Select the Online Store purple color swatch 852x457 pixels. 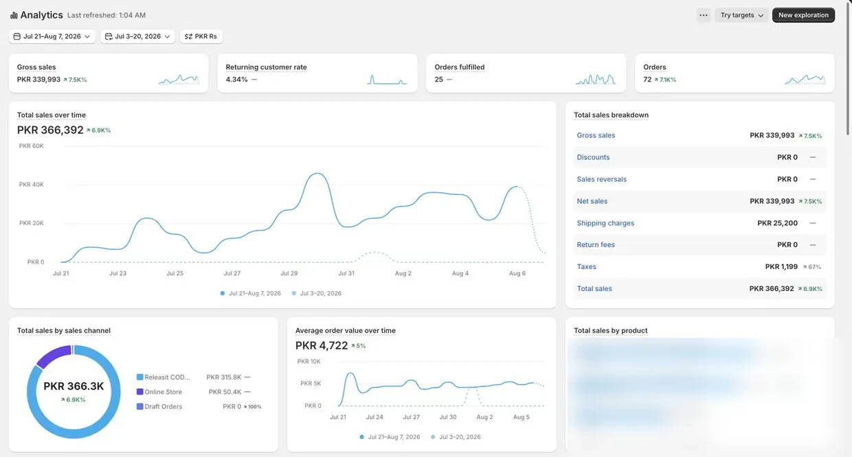[140, 392]
